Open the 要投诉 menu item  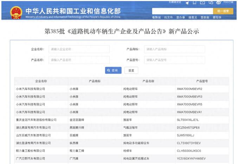(x=217, y=17)
